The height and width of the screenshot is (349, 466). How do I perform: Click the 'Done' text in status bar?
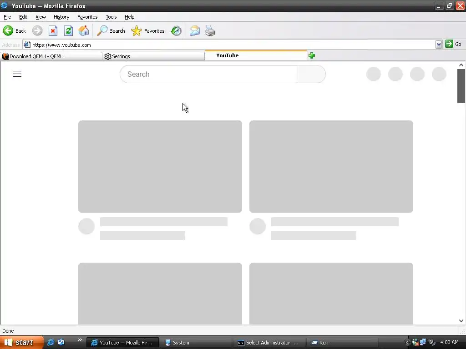click(8, 331)
